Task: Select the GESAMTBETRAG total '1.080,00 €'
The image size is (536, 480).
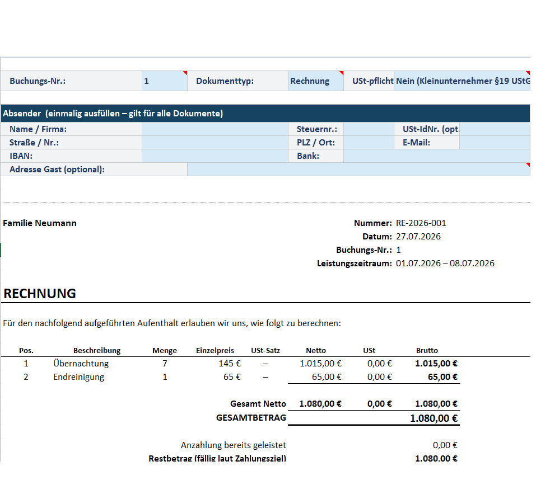Action: click(434, 418)
